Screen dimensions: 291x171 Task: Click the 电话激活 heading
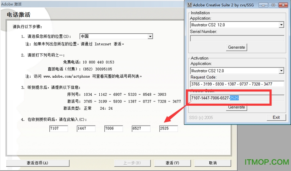click(x=18, y=15)
